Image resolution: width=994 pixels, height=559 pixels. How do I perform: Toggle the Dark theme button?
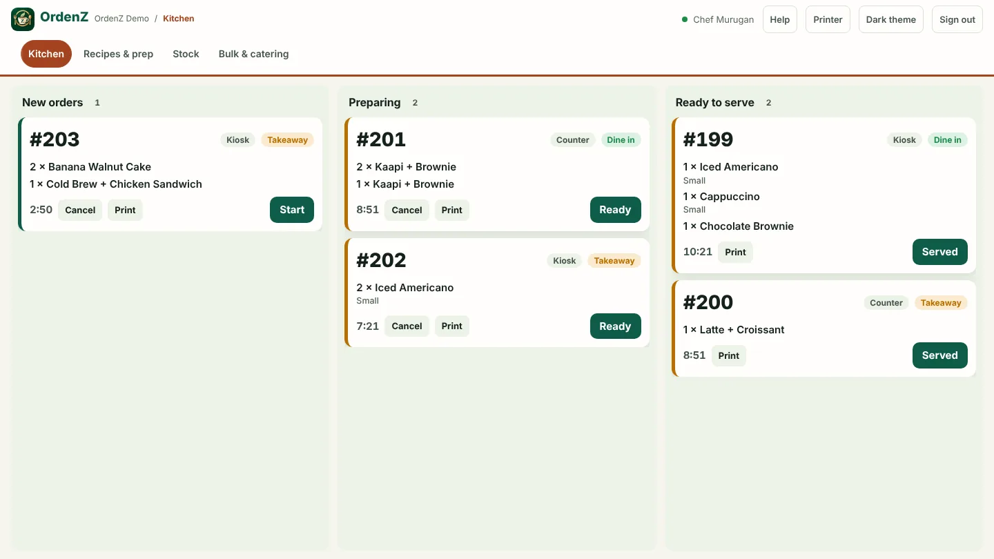[x=890, y=19]
